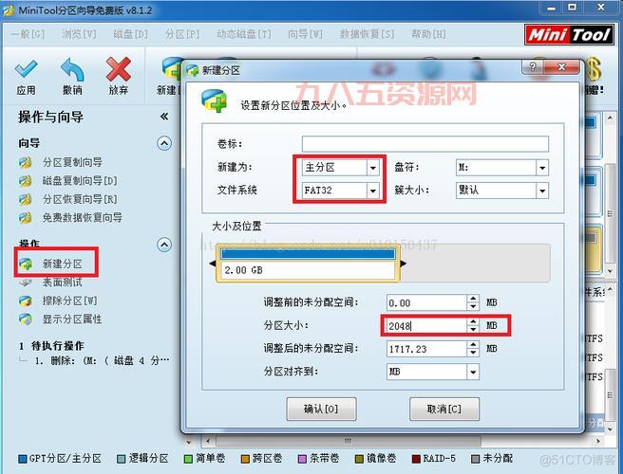This screenshot has height=474, width=623.
Task: Open the 一般[G] menu
Action: click(28, 34)
